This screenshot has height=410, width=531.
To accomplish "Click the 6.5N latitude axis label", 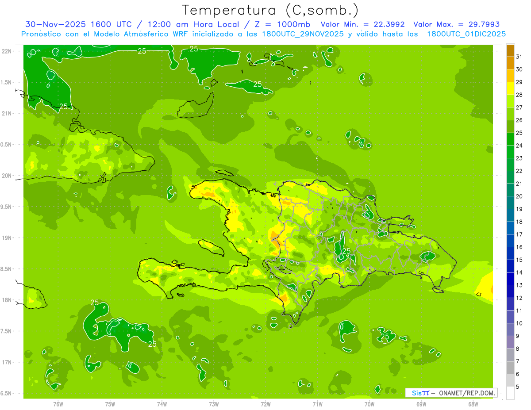I will click(7, 394).
